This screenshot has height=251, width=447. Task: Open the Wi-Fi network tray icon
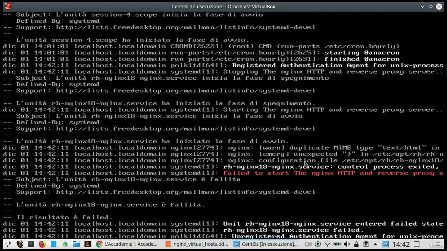[327, 244]
